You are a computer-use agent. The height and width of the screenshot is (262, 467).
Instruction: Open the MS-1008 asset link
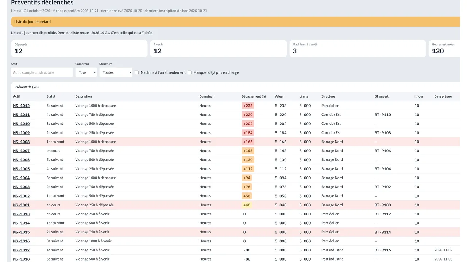coord(22,142)
